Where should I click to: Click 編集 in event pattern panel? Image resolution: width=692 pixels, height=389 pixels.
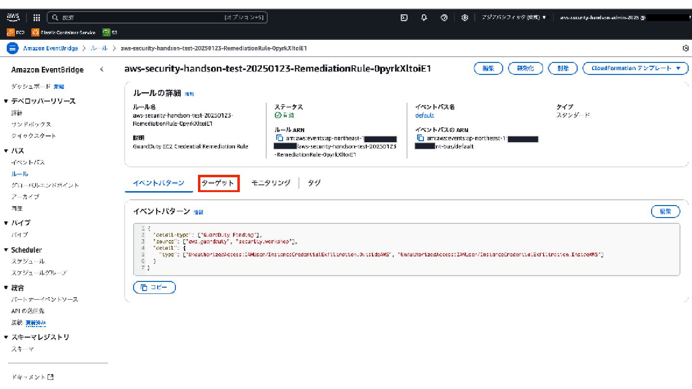(x=666, y=211)
